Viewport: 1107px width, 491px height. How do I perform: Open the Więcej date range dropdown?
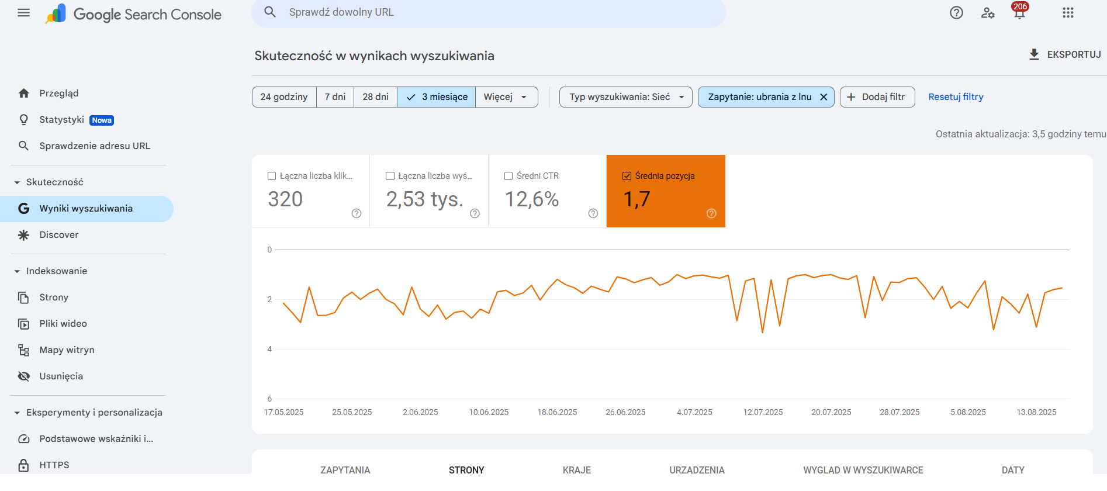coord(506,97)
